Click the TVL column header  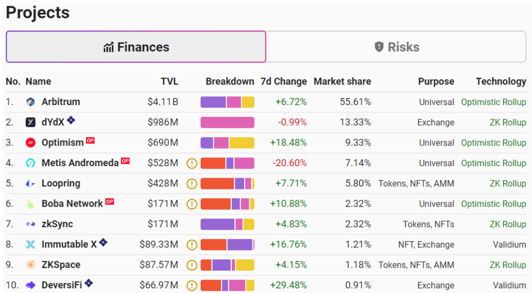(x=170, y=81)
